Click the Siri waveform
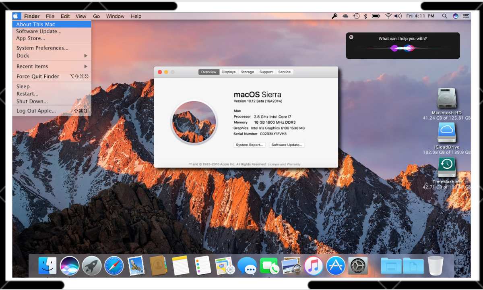Screen dimensions: 483x290 pos(402,48)
